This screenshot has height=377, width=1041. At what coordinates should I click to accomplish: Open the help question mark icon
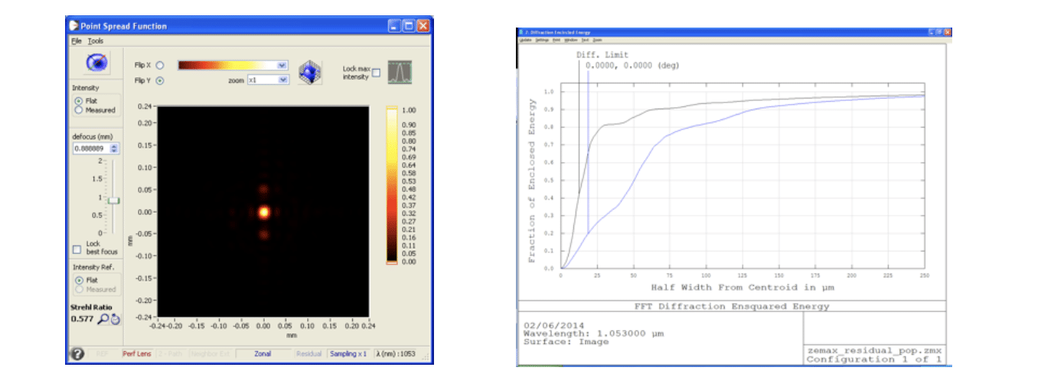click(77, 354)
